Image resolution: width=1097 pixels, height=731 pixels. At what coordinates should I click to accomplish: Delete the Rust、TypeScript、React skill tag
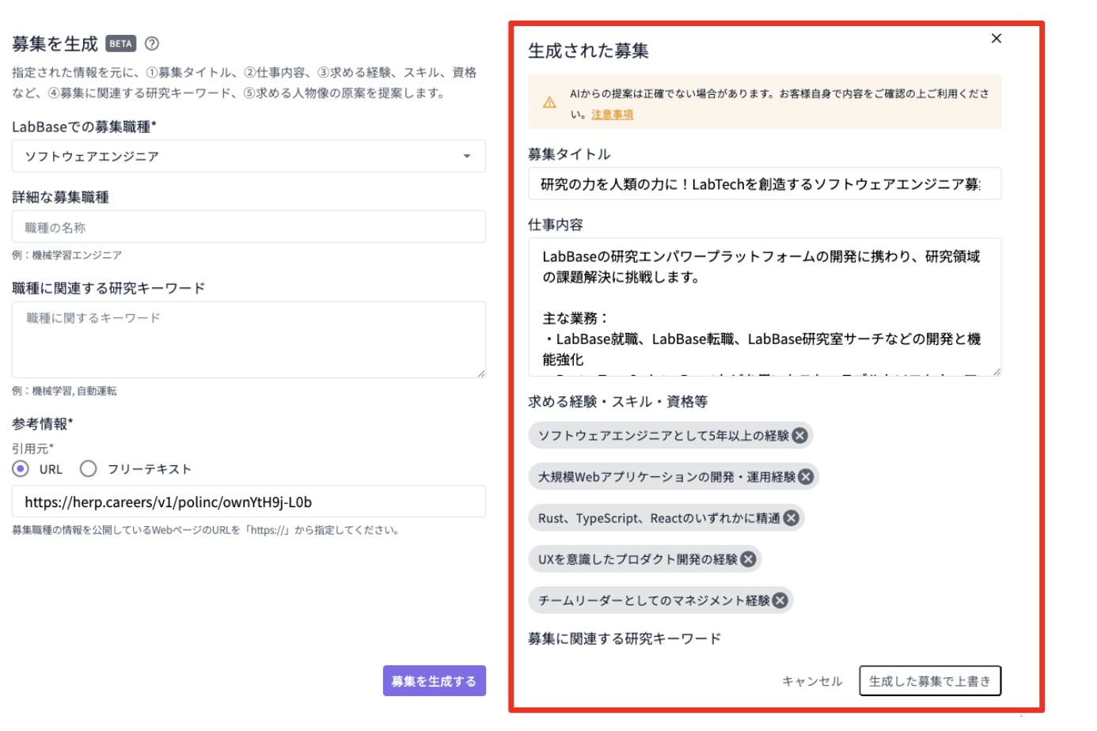coord(791,517)
